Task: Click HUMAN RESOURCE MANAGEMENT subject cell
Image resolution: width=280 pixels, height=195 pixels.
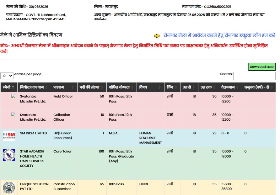Action: coord(150,138)
